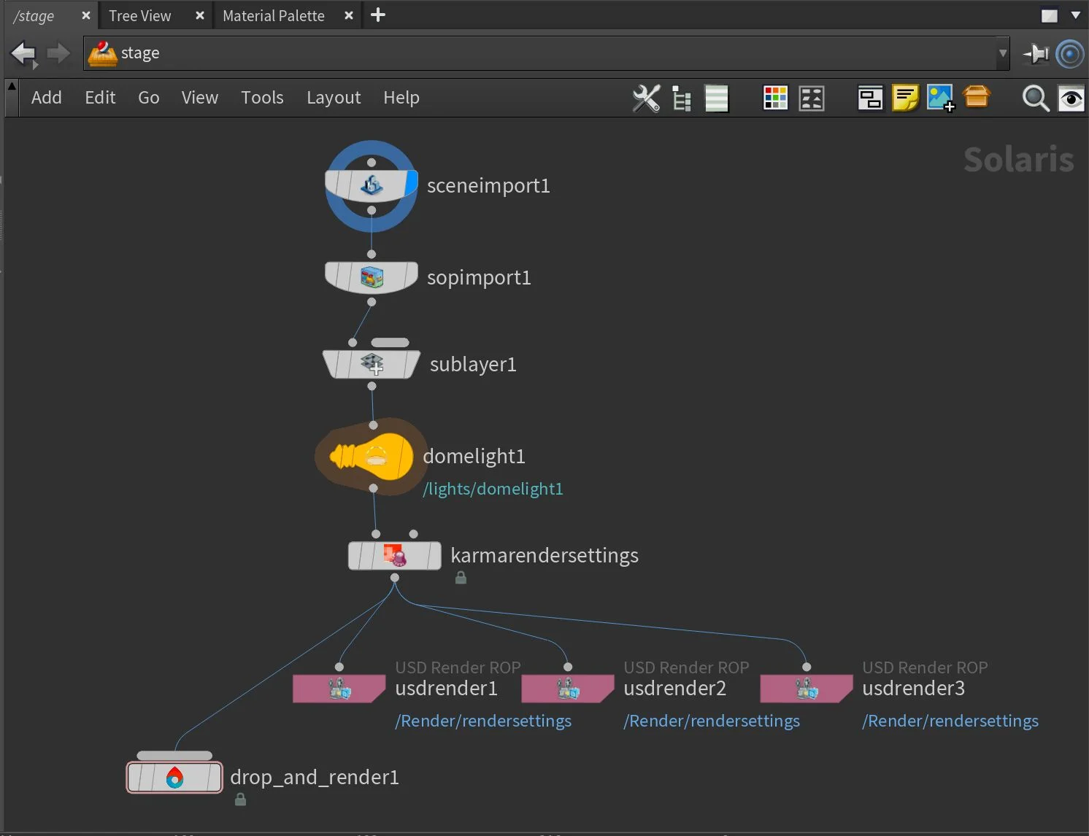
Task: Click /Render/rendersettings under usdrender3
Action: (950, 721)
